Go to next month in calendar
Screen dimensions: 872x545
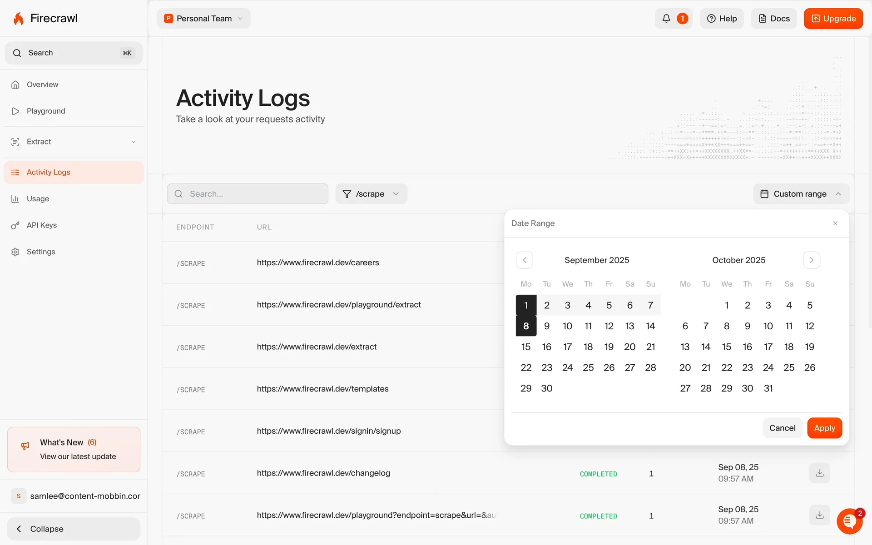pos(811,260)
